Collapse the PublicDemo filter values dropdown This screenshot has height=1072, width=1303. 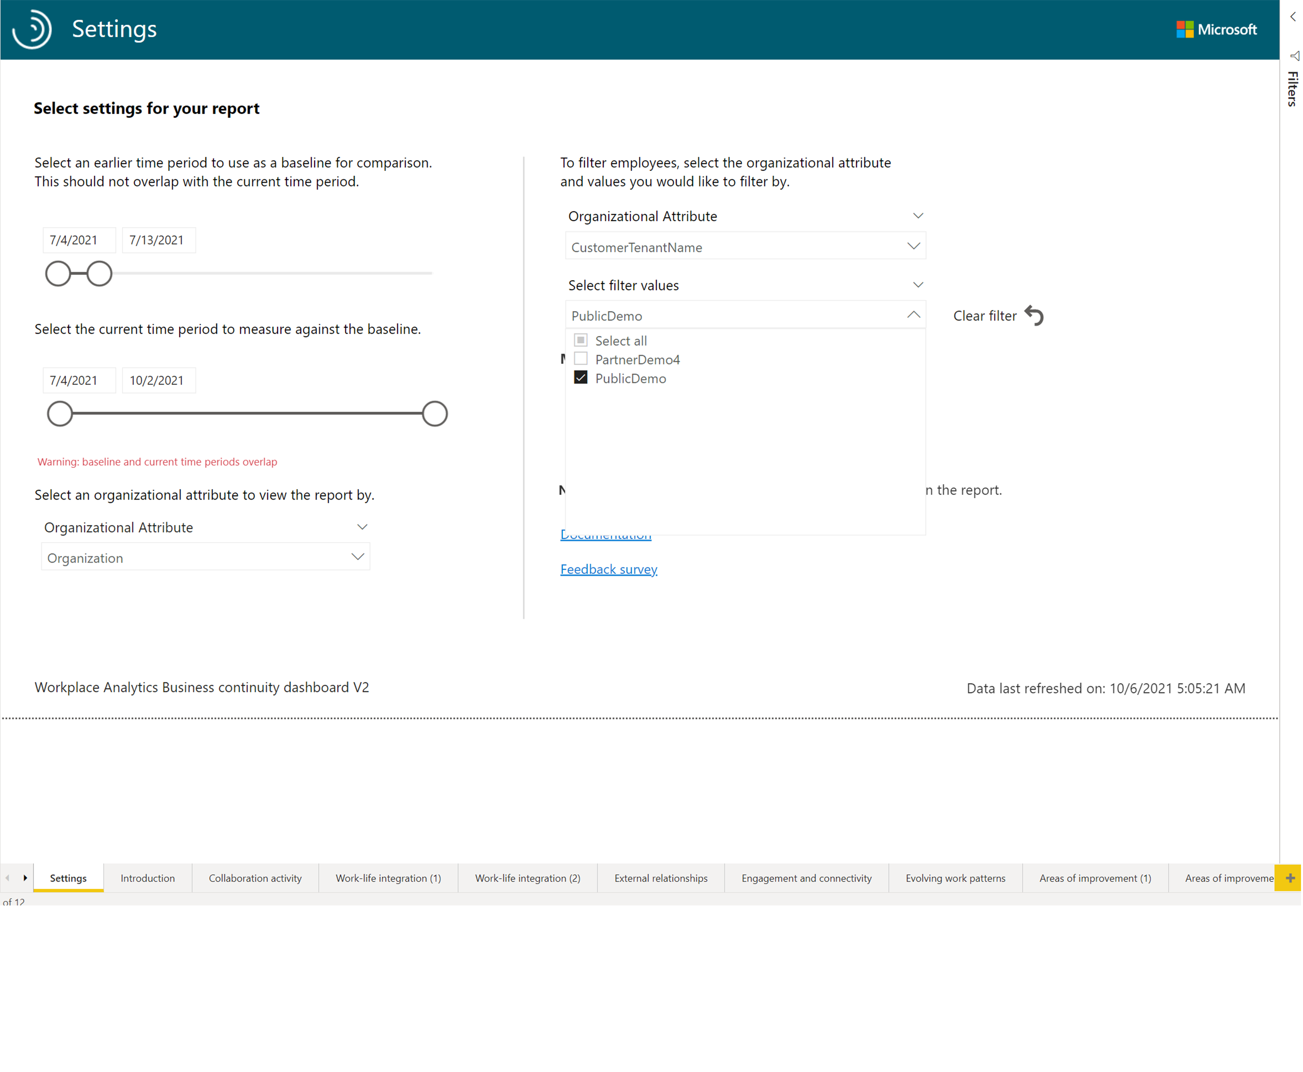pos(746,315)
